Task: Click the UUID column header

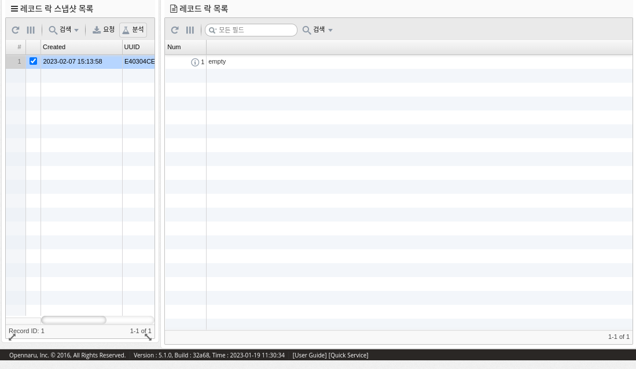Action: point(138,47)
